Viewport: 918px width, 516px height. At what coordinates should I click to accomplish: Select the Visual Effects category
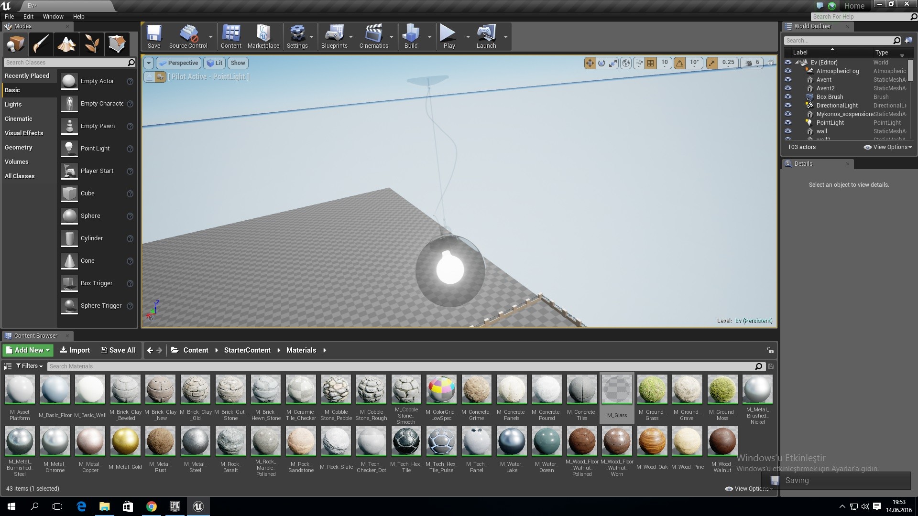(x=29, y=133)
